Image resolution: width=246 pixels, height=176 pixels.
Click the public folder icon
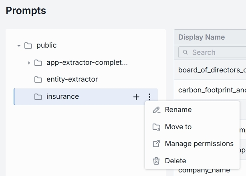[x=28, y=46]
